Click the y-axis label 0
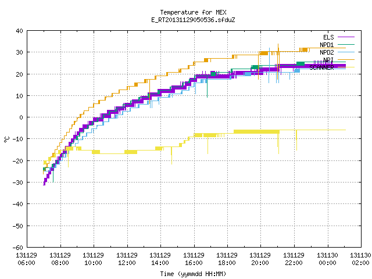Screen dimensions: 372x279 (22, 117)
